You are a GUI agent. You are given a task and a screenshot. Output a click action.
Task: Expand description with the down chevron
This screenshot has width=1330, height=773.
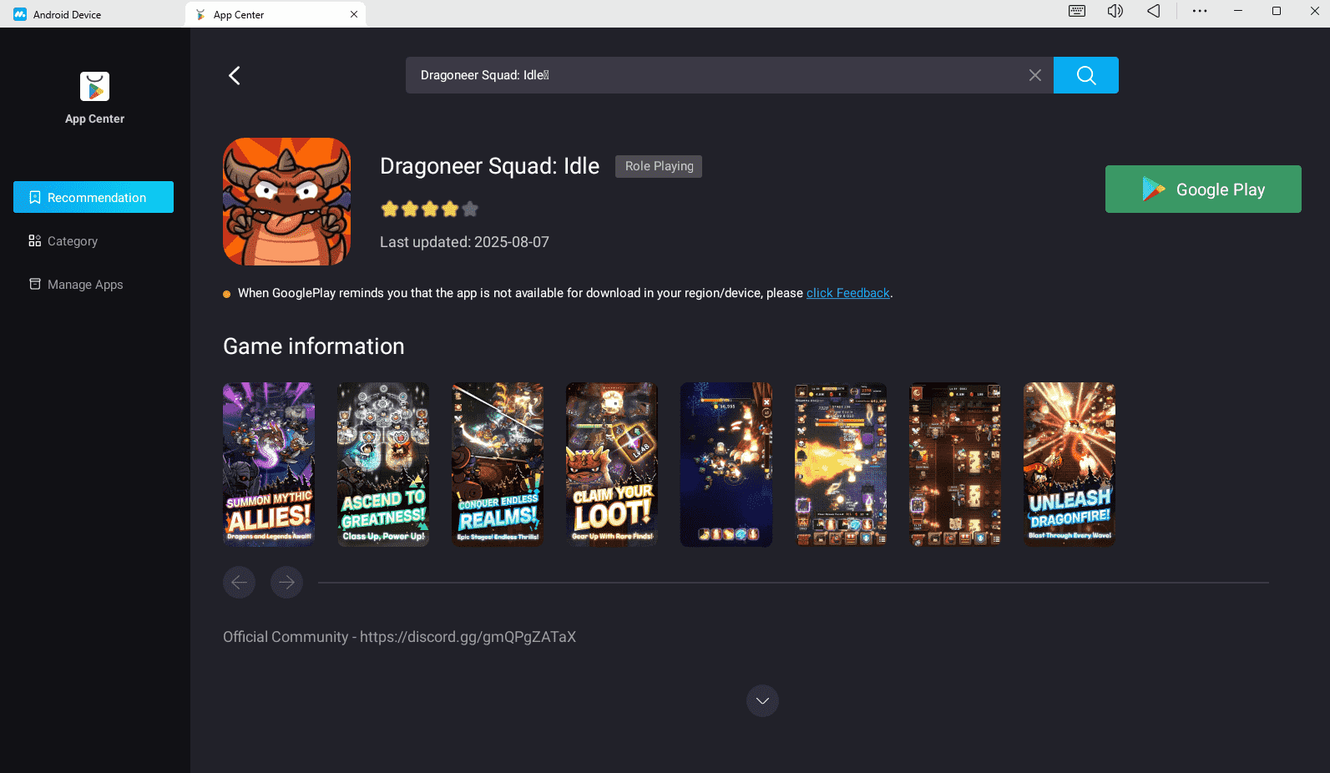click(x=762, y=700)
